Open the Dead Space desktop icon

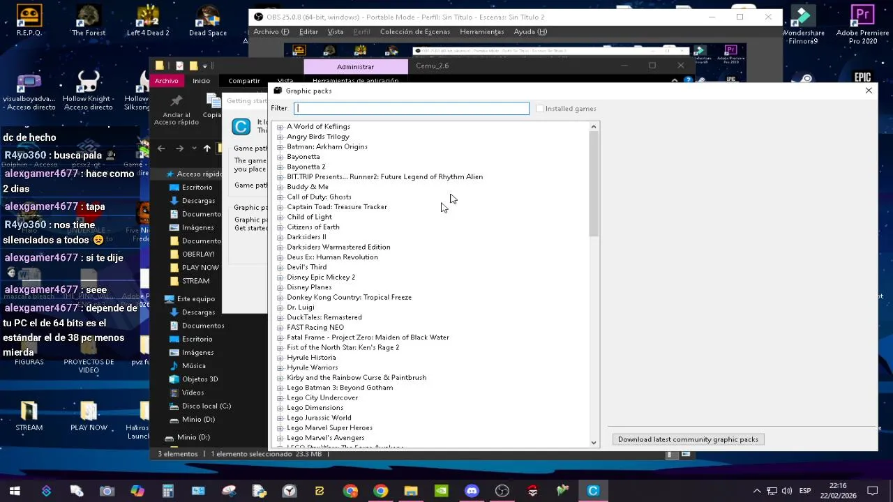pyautogui.click(x=207, y=20)
